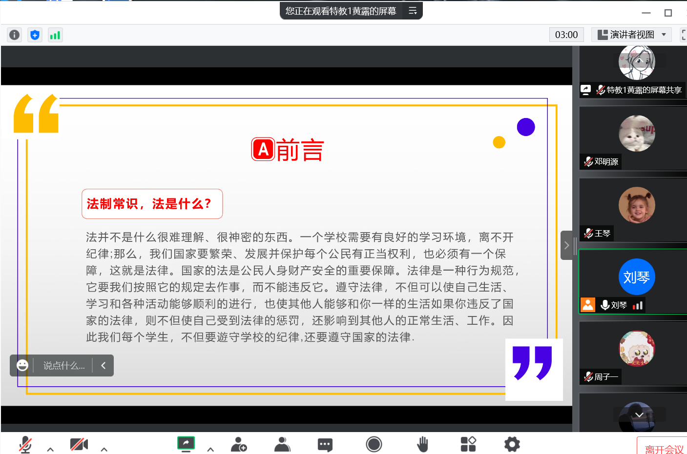This screenshot has height=454, width=687.
Task: Raise hand using the hand icon
Action: coord(422,444)
